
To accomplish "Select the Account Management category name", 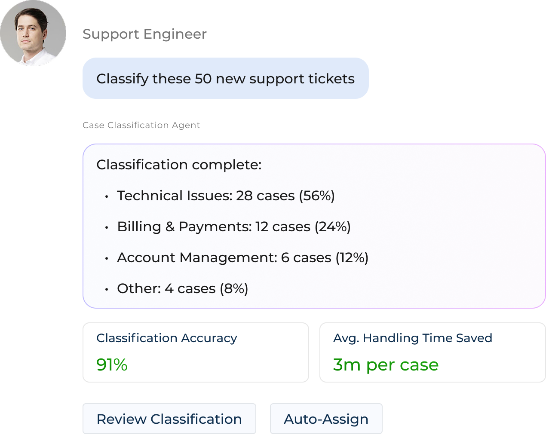I will pos(197,257).
